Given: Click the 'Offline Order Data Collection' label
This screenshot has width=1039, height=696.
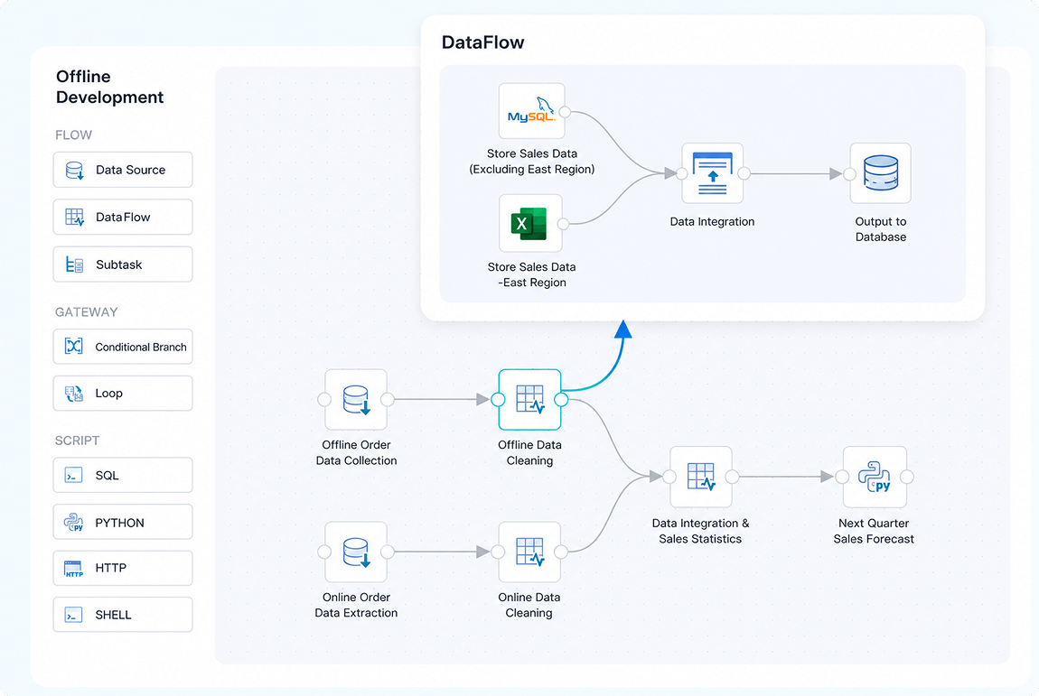Looking at the screenshot, I should [x=356, y=453].
